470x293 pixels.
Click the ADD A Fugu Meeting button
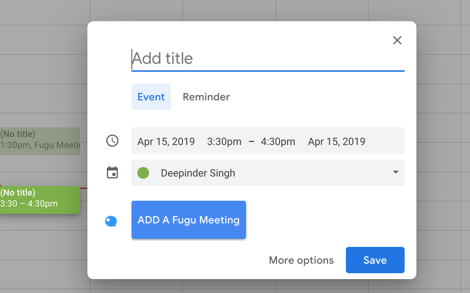pos(188,220)
